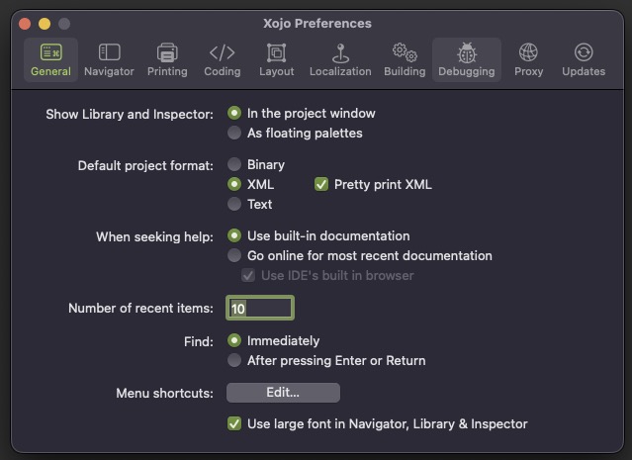Toggle the Pretty print XML checkbox
Image resolution: width=632 pixels, height=460 pixels.
pos(321,184)
